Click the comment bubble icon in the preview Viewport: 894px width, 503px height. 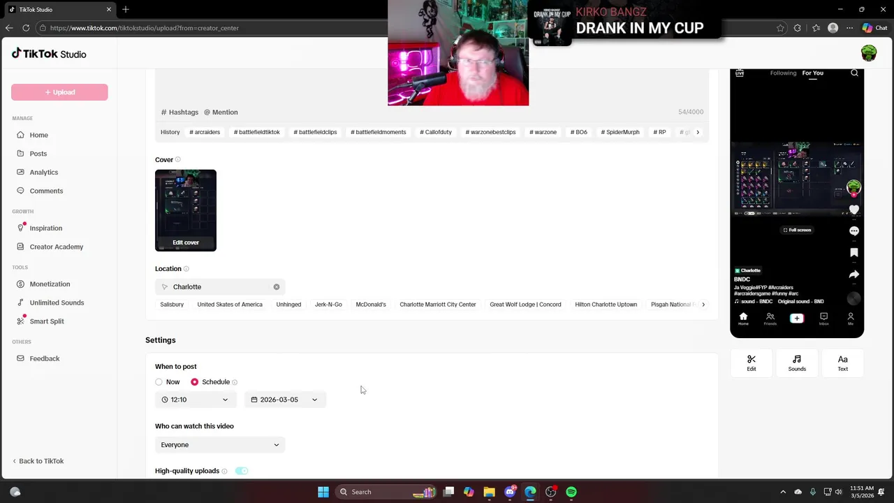click(854, 231)
